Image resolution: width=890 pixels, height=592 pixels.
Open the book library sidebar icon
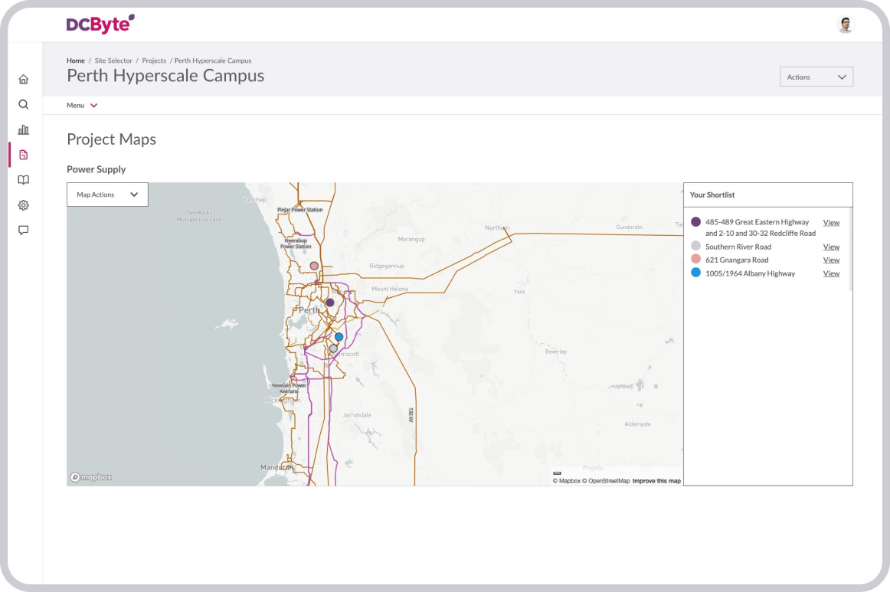click(x=24, y=180)
